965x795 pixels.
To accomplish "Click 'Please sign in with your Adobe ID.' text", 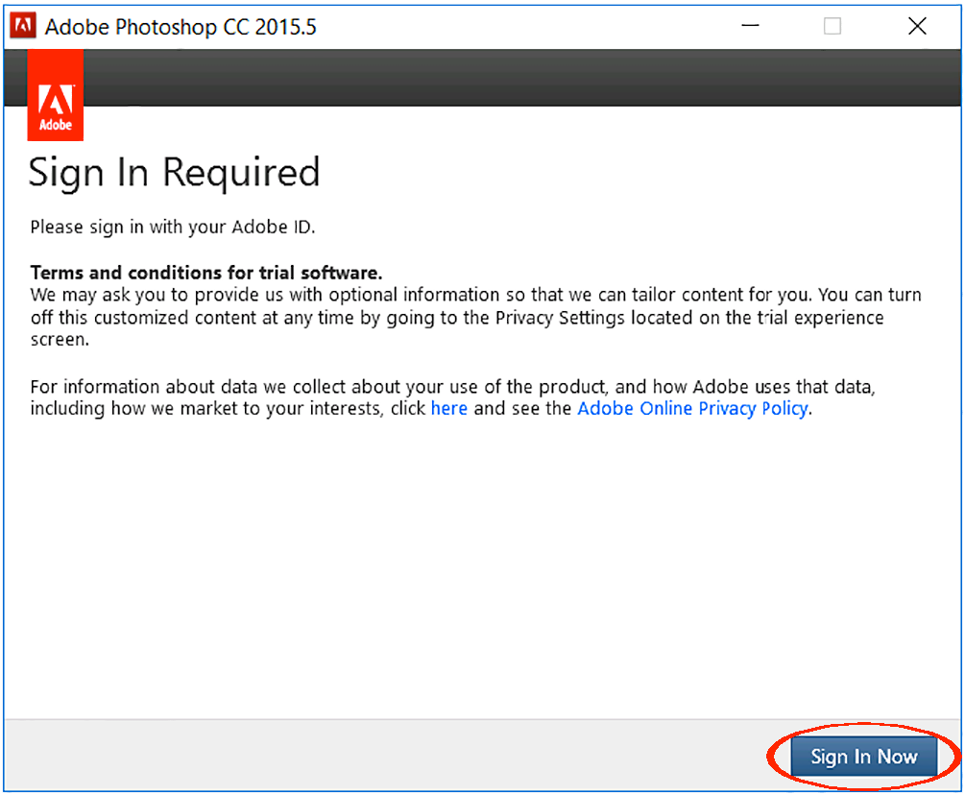I will click(173, 228).
